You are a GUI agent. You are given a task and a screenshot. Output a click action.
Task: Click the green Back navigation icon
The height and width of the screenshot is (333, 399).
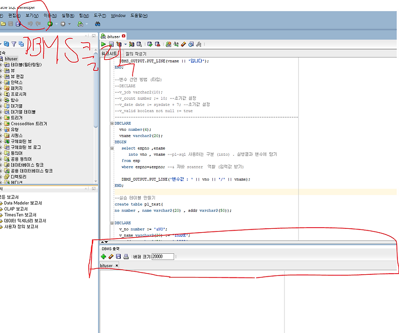point(50,24)
